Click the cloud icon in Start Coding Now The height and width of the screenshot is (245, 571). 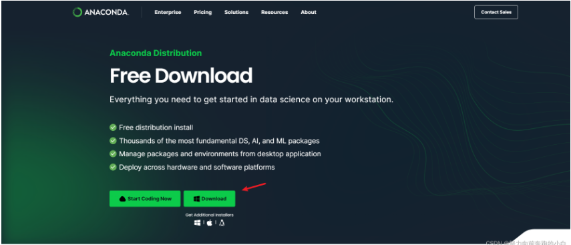[x=123, y=199]
